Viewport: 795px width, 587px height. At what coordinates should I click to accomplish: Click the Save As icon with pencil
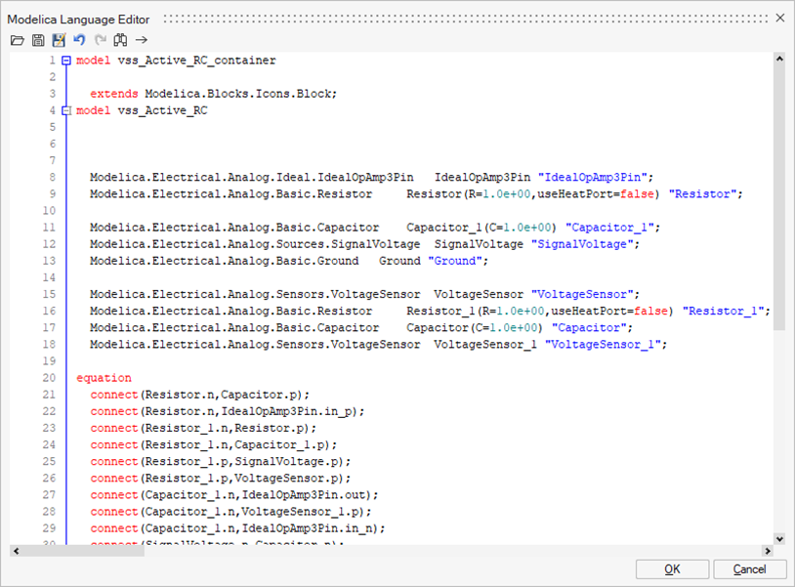point(59,40)
